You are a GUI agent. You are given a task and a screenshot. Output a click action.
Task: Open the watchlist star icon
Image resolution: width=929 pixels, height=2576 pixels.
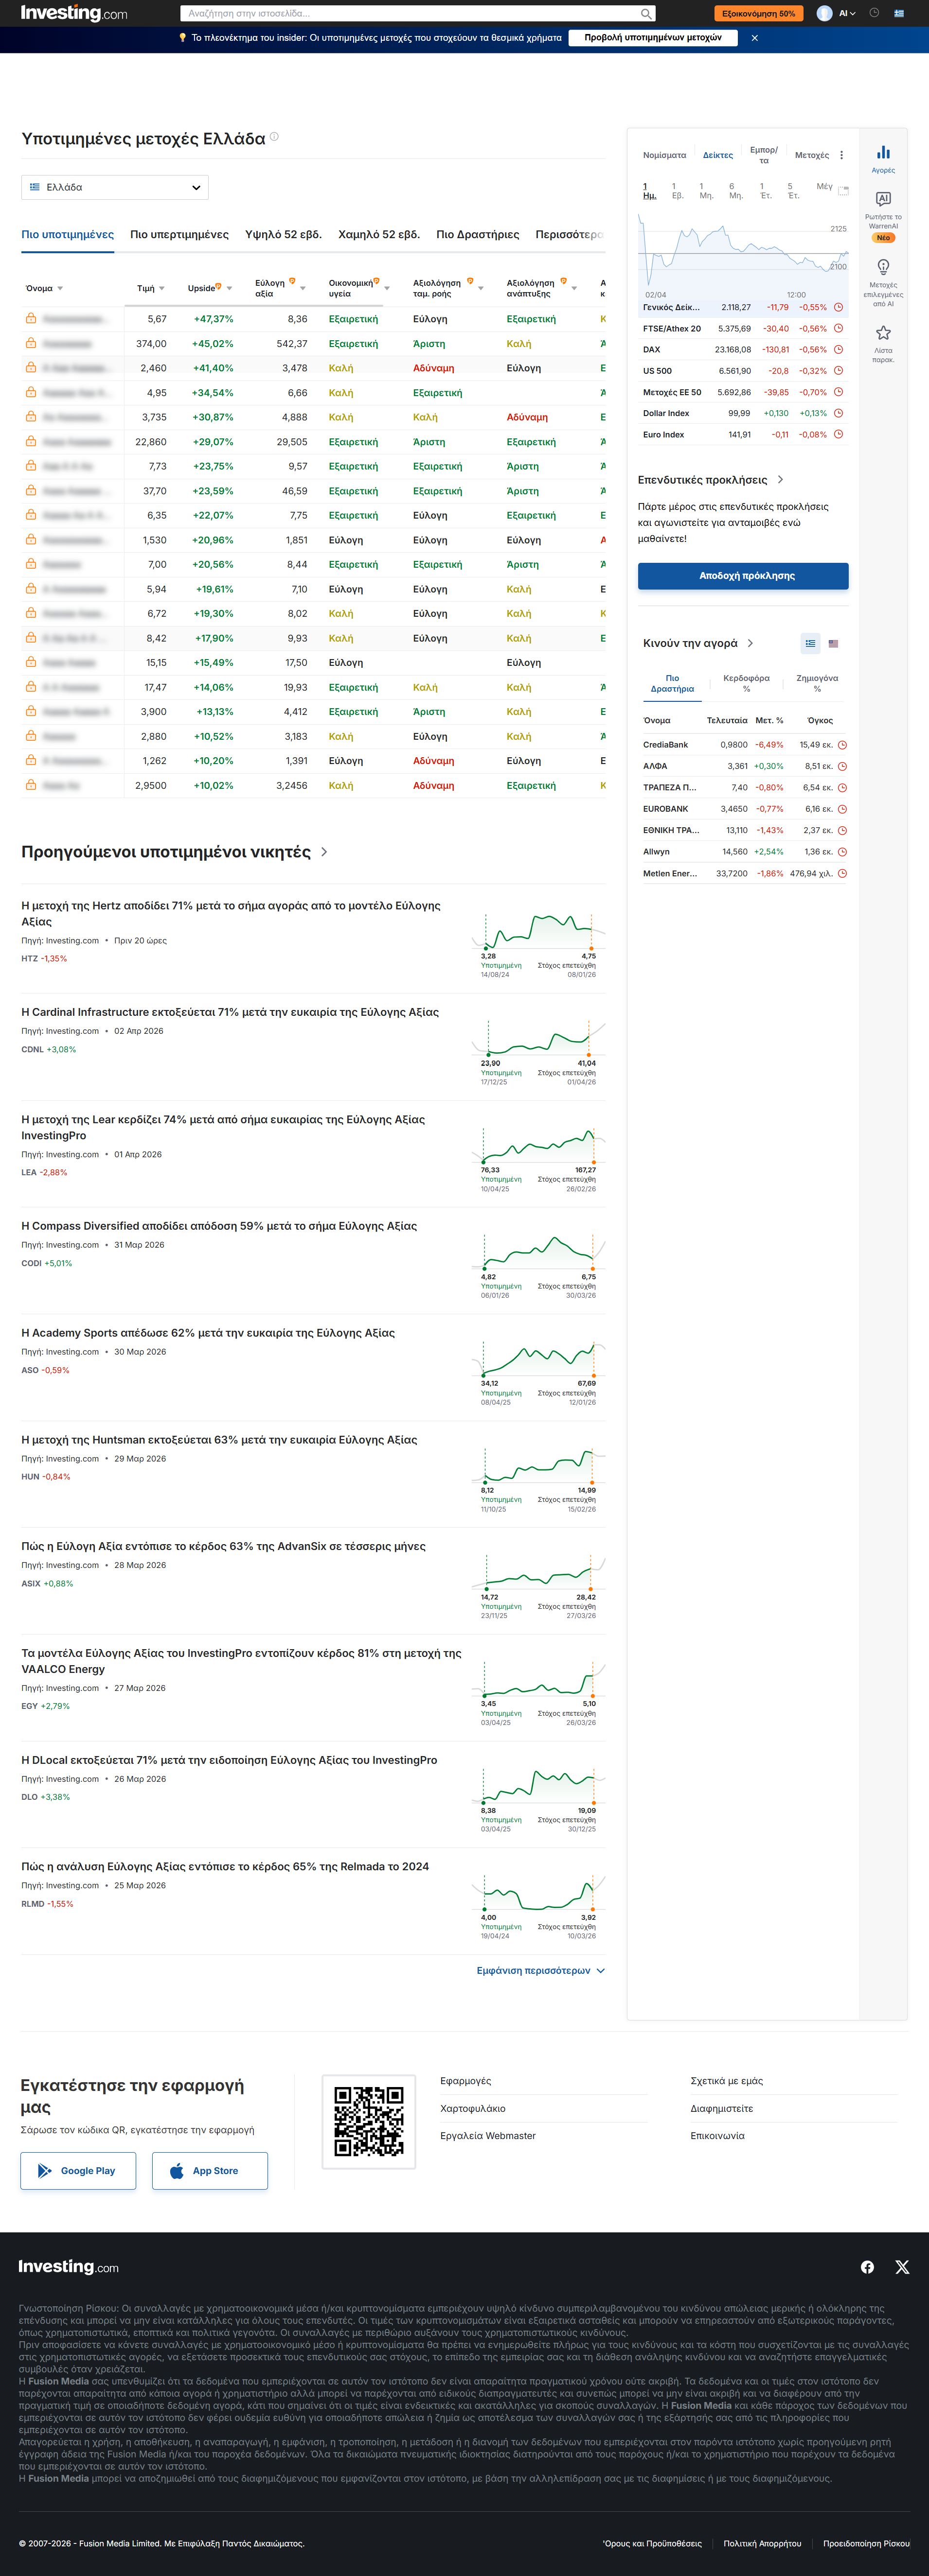tap(883, 333)
